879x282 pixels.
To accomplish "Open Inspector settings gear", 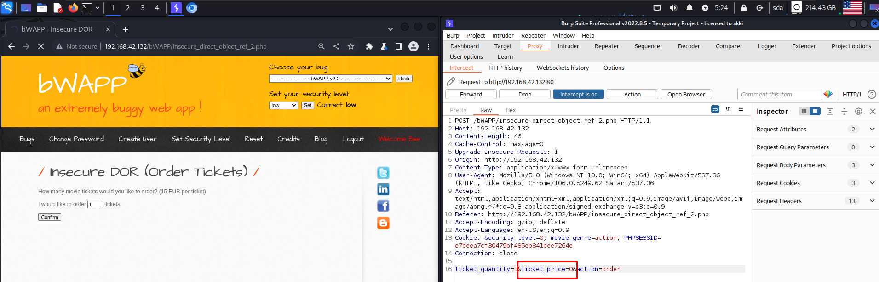I will pos(858,111).
